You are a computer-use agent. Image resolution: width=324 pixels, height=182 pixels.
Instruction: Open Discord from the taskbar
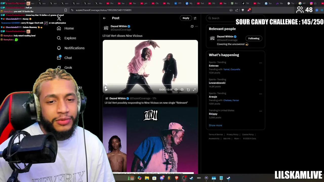click(x=162, y=178)
